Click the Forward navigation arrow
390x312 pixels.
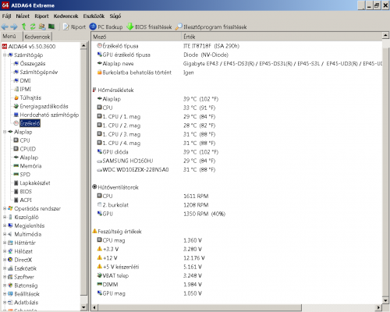(x=13, y=27)
